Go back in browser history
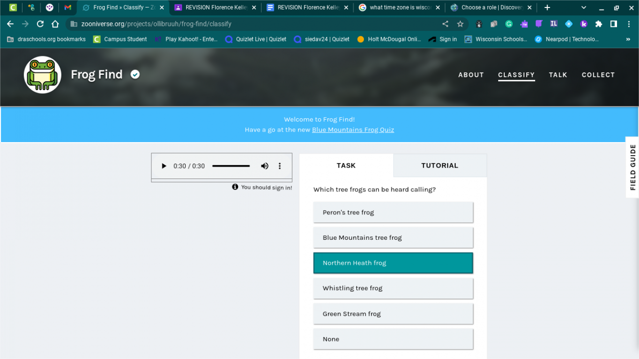Viewport: 639px width, 359px height. (x=10, y=24)
